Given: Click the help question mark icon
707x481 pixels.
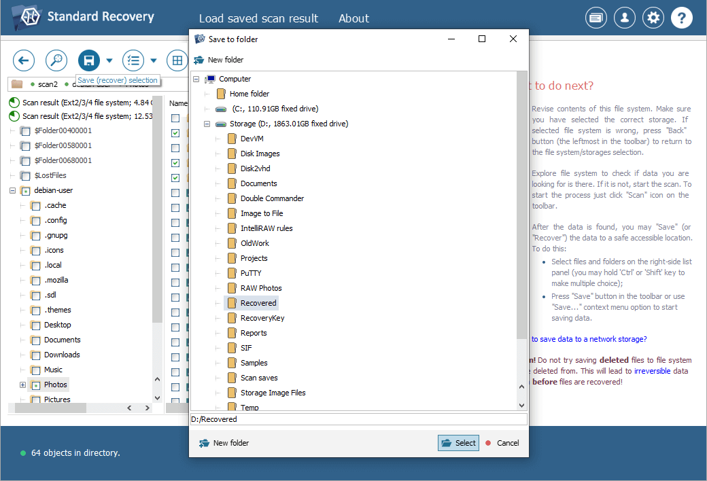Looking at the screenshot, I should (682, 18).
